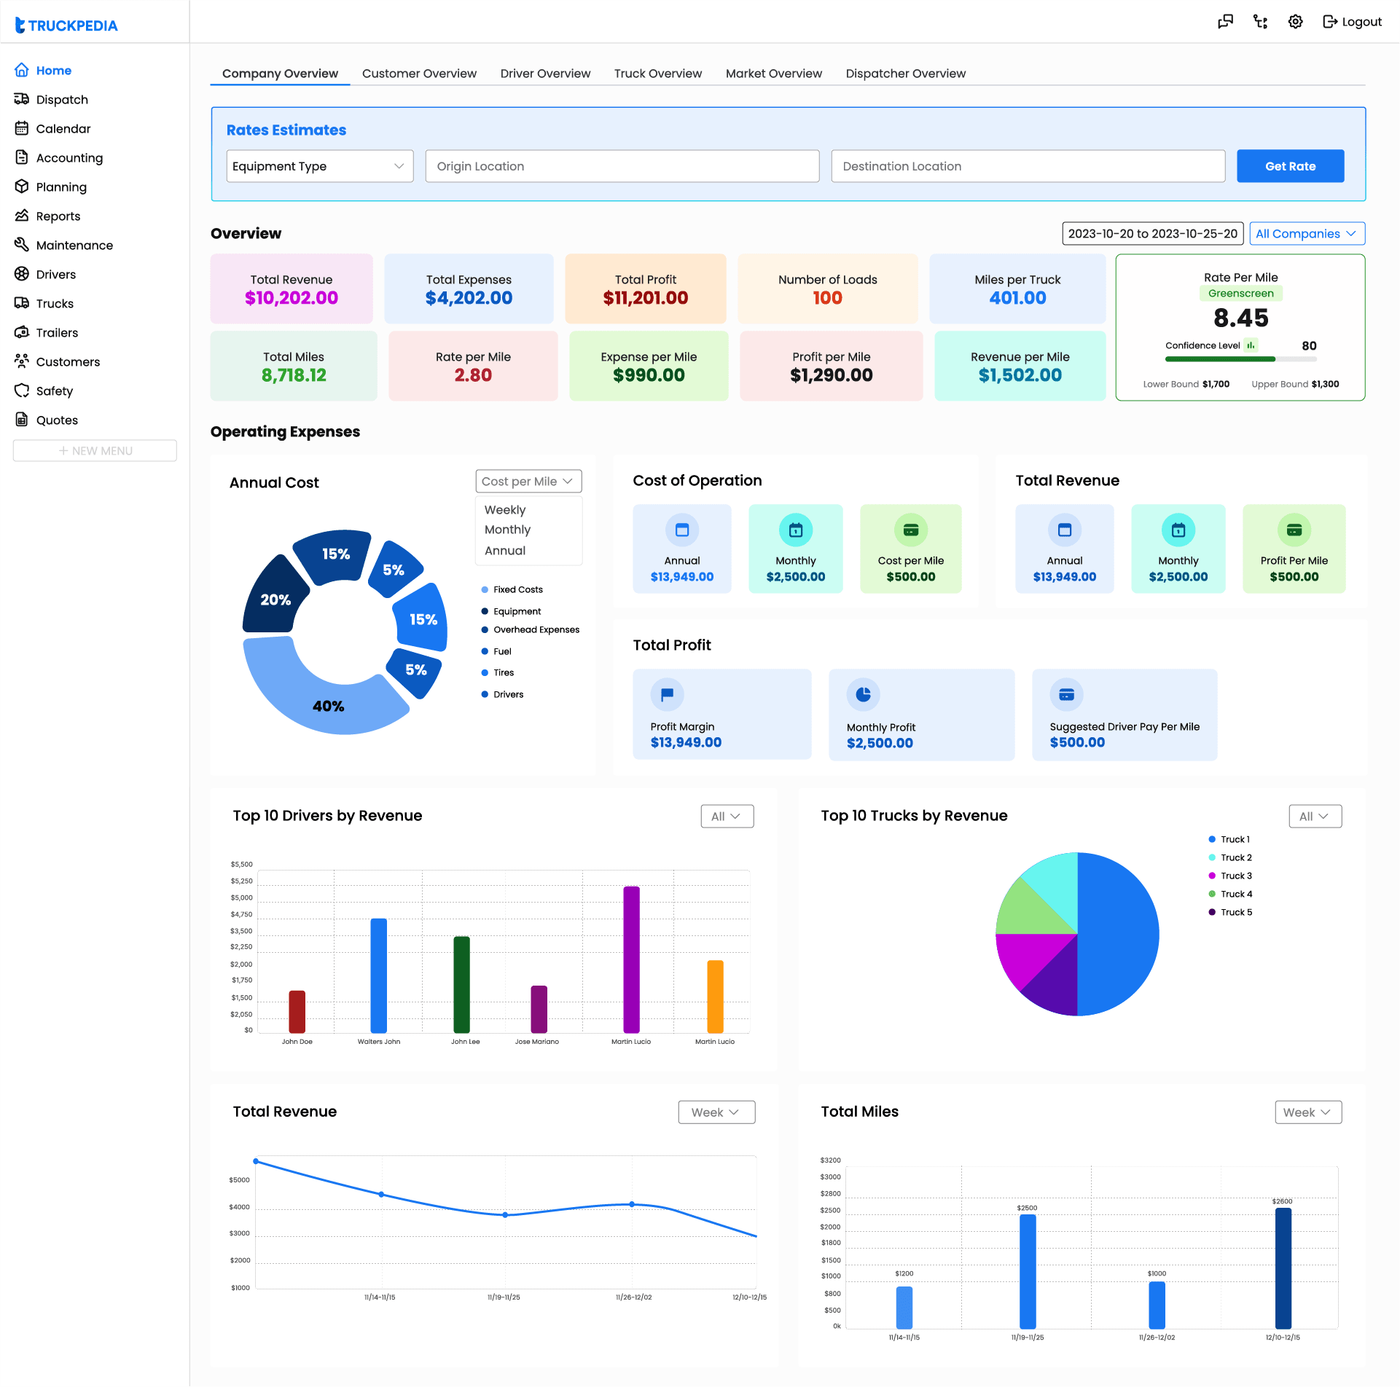This screenshot has width=1400, height=1387.
Task: Click the settings gear in the top bar
Action: point(1295,22)
